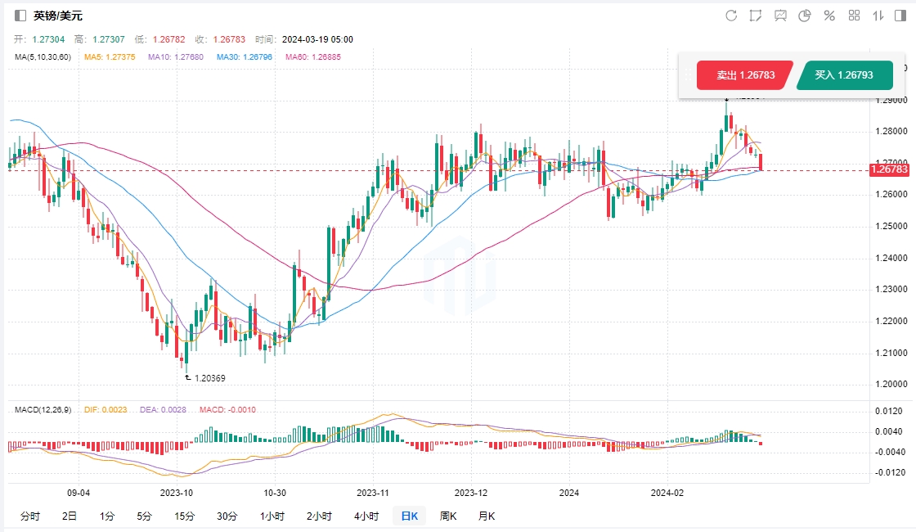Switch to the 4小时 timeframe

pos(366,516)
